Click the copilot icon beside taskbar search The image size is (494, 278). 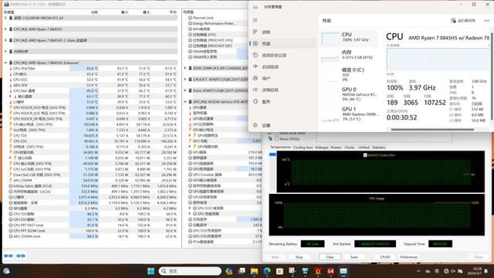[228, 271]
